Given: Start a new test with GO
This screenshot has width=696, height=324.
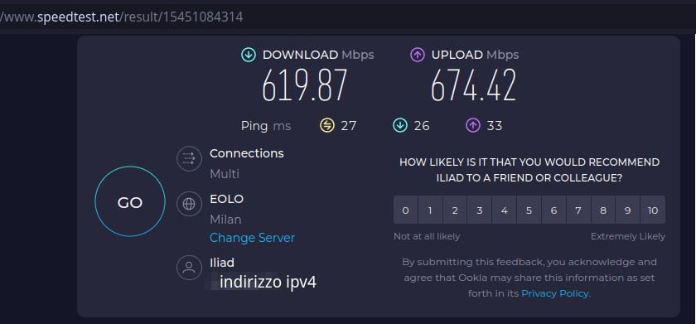Looking at the screenshot, I should point(130,202).
